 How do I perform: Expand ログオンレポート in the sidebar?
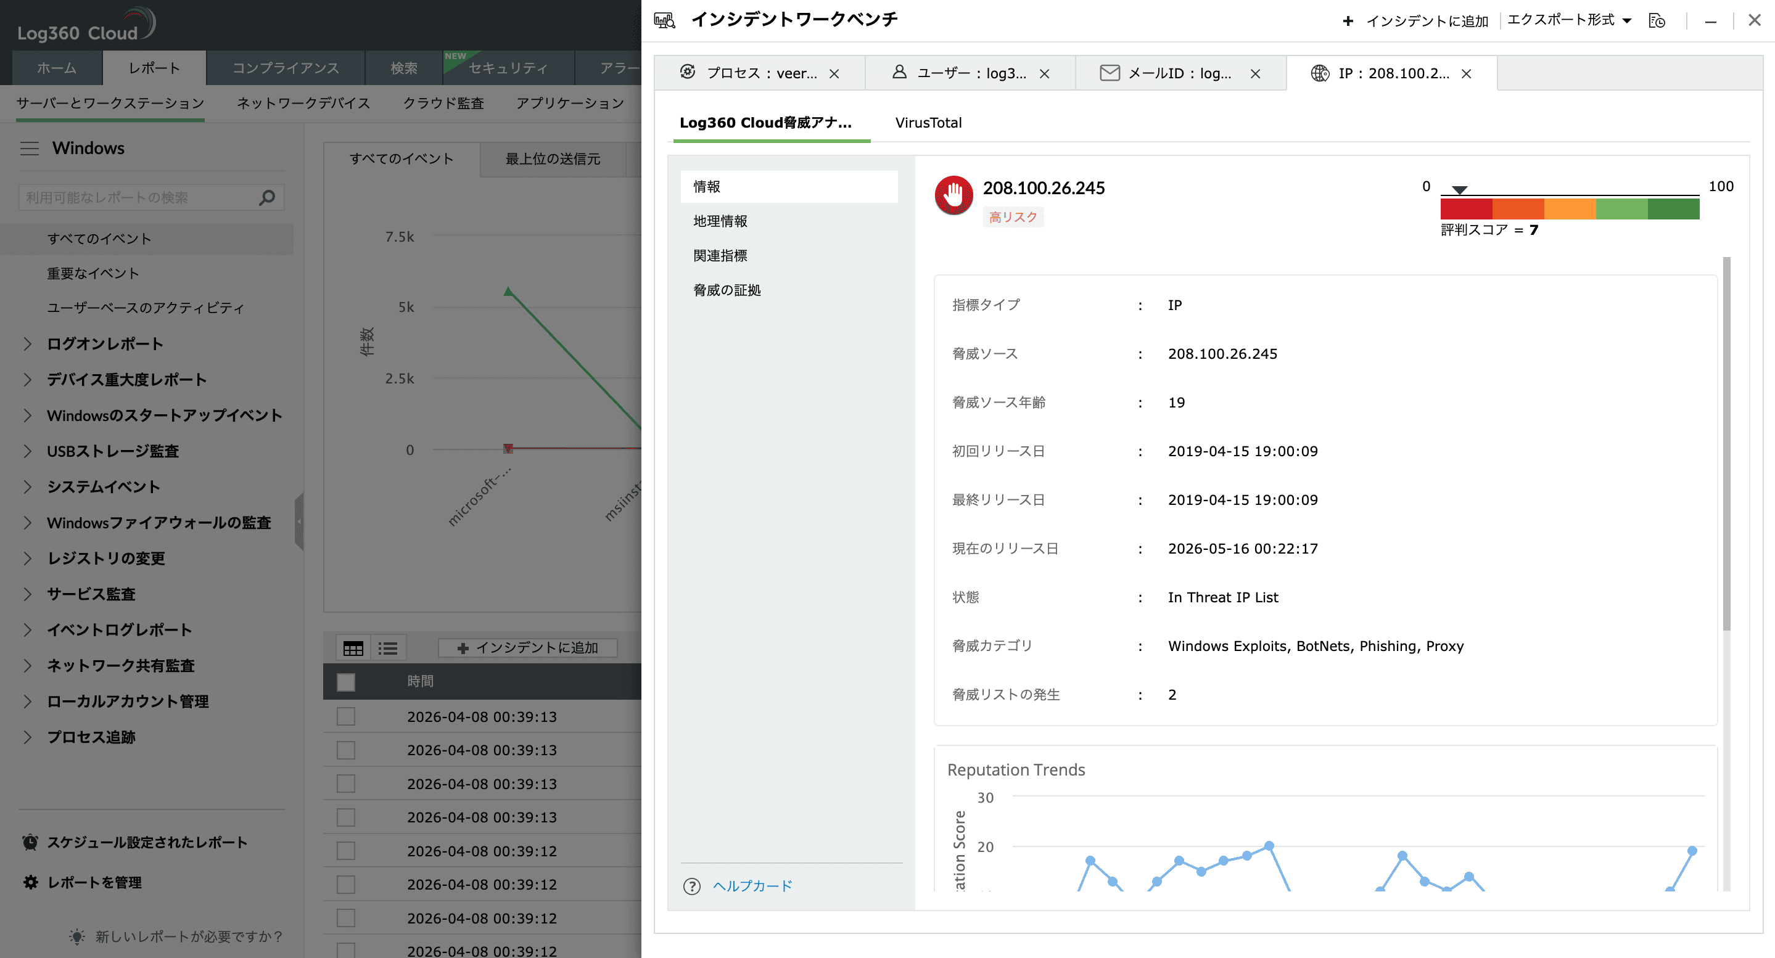point(28,345)
